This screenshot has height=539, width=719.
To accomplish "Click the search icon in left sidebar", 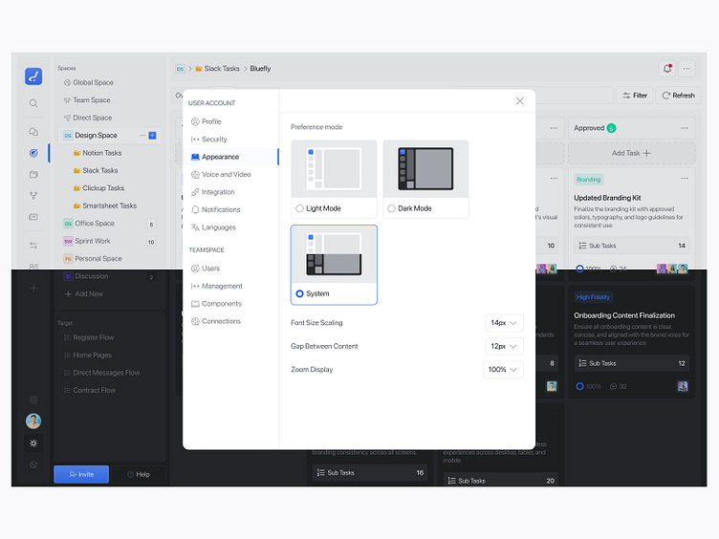I will tap(33, 103).
